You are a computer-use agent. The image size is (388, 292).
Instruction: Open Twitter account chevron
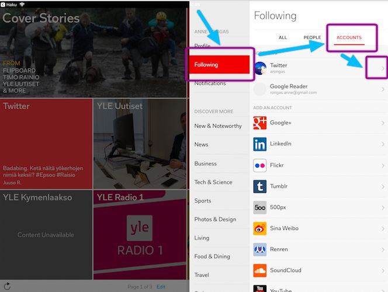(383, 68)
